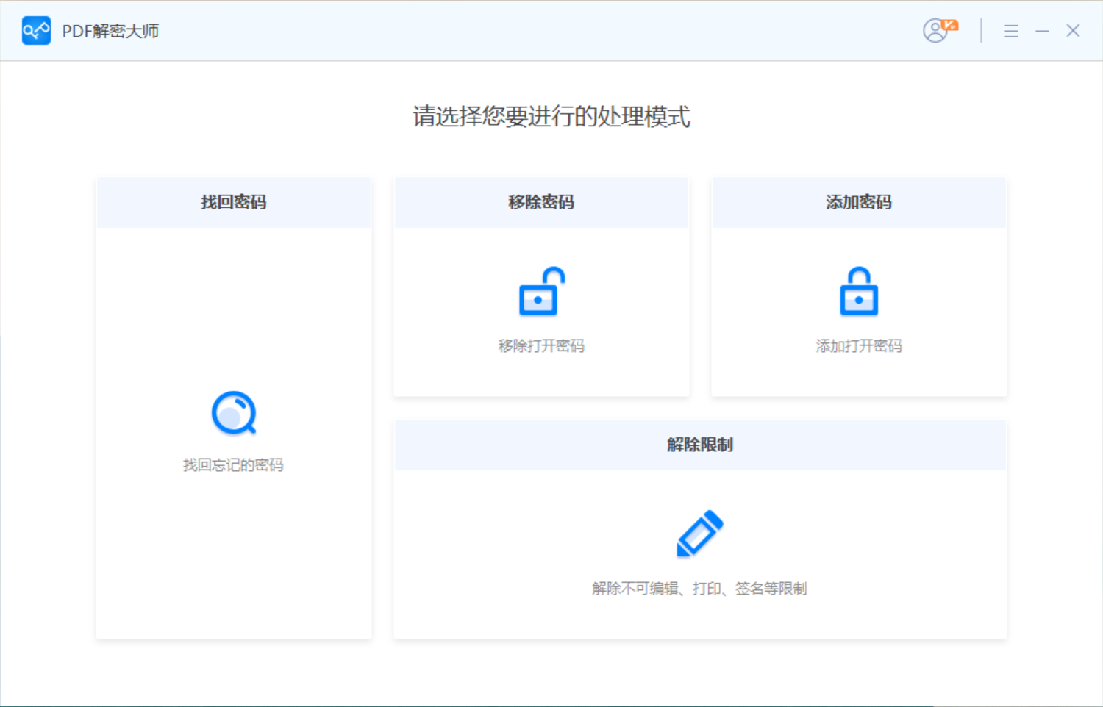1103x707 pixels.
Task: Click the locked padlock icon for 添加密码
Action: click(858, 292)
